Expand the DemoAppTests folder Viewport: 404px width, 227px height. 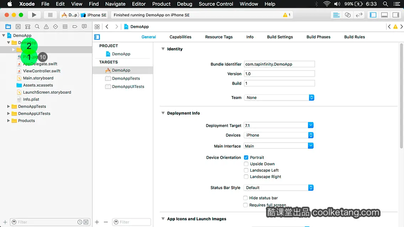click(9, 106)
